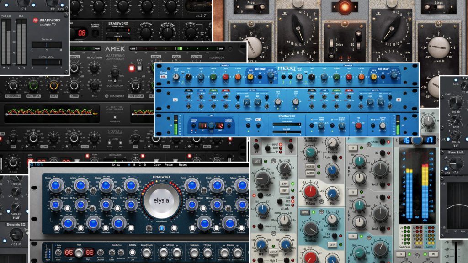Click left channel yellow Air Band gain knob

click(x=251, y=77)
